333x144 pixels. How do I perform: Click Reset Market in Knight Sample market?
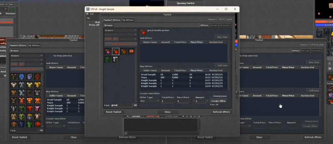click(113, 112)
